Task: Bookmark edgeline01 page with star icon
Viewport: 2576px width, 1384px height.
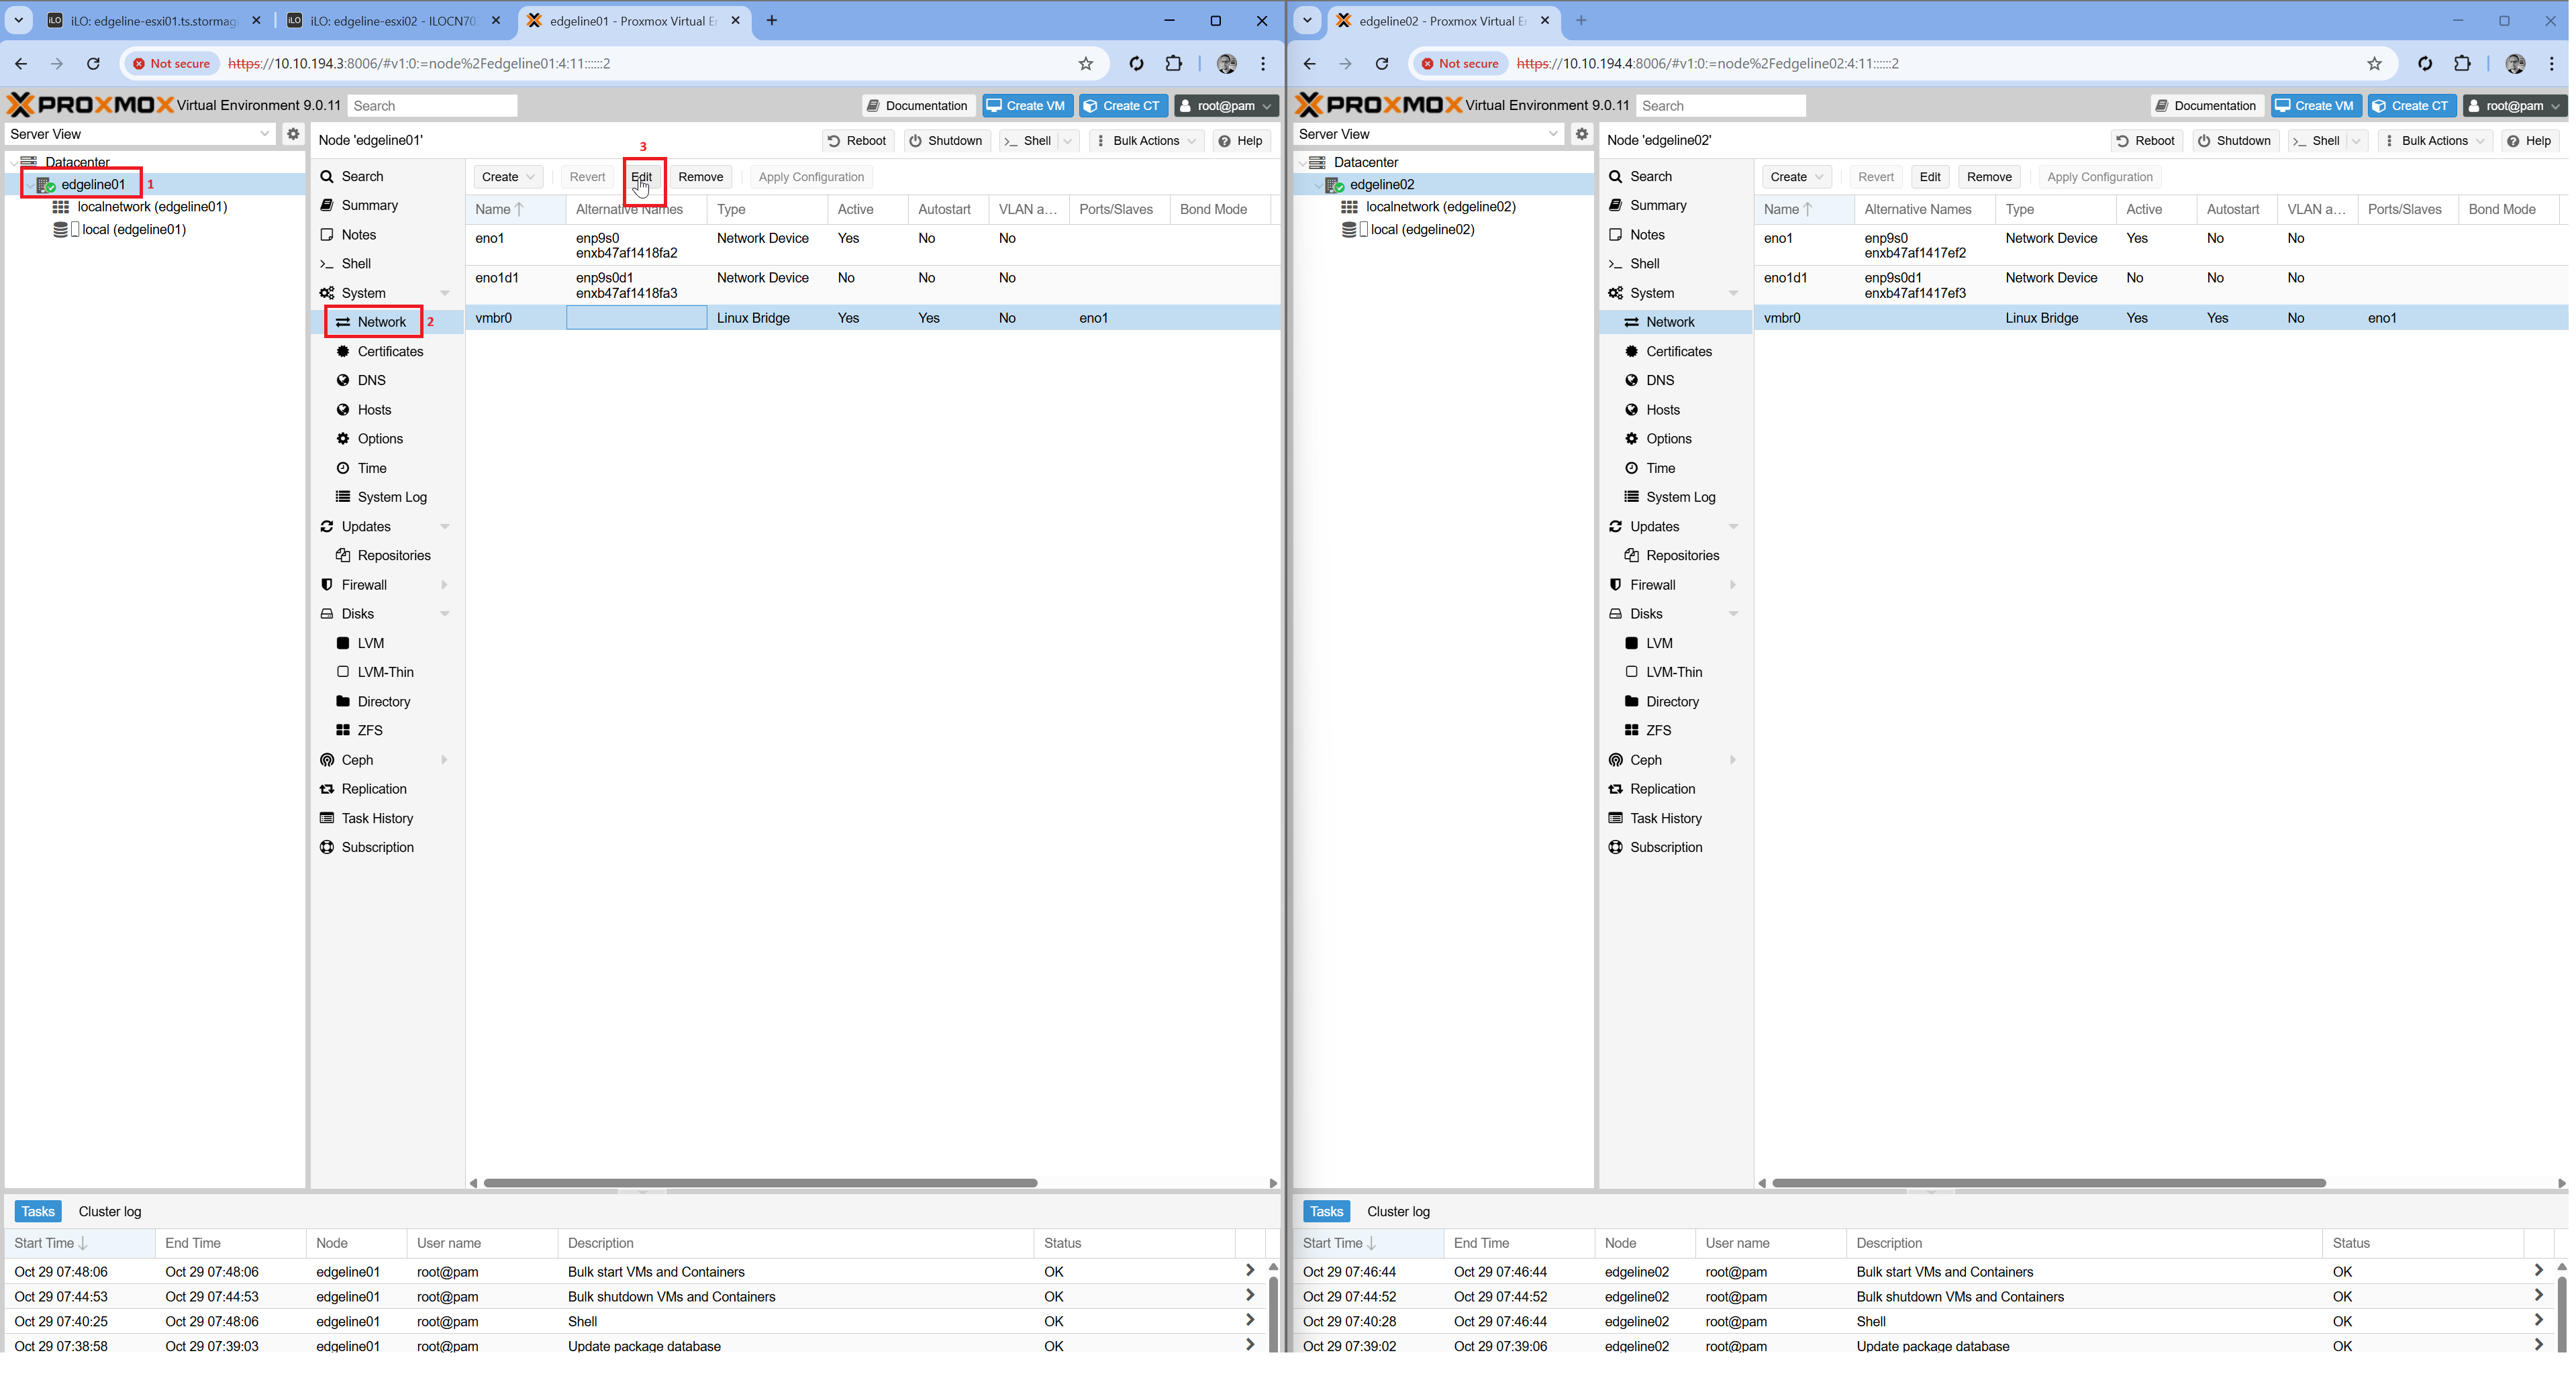Action: (x=1086, y=64)
